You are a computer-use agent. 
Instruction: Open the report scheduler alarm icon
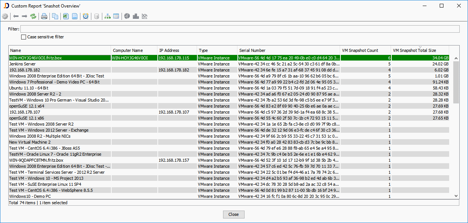click(x=86, y=16)
